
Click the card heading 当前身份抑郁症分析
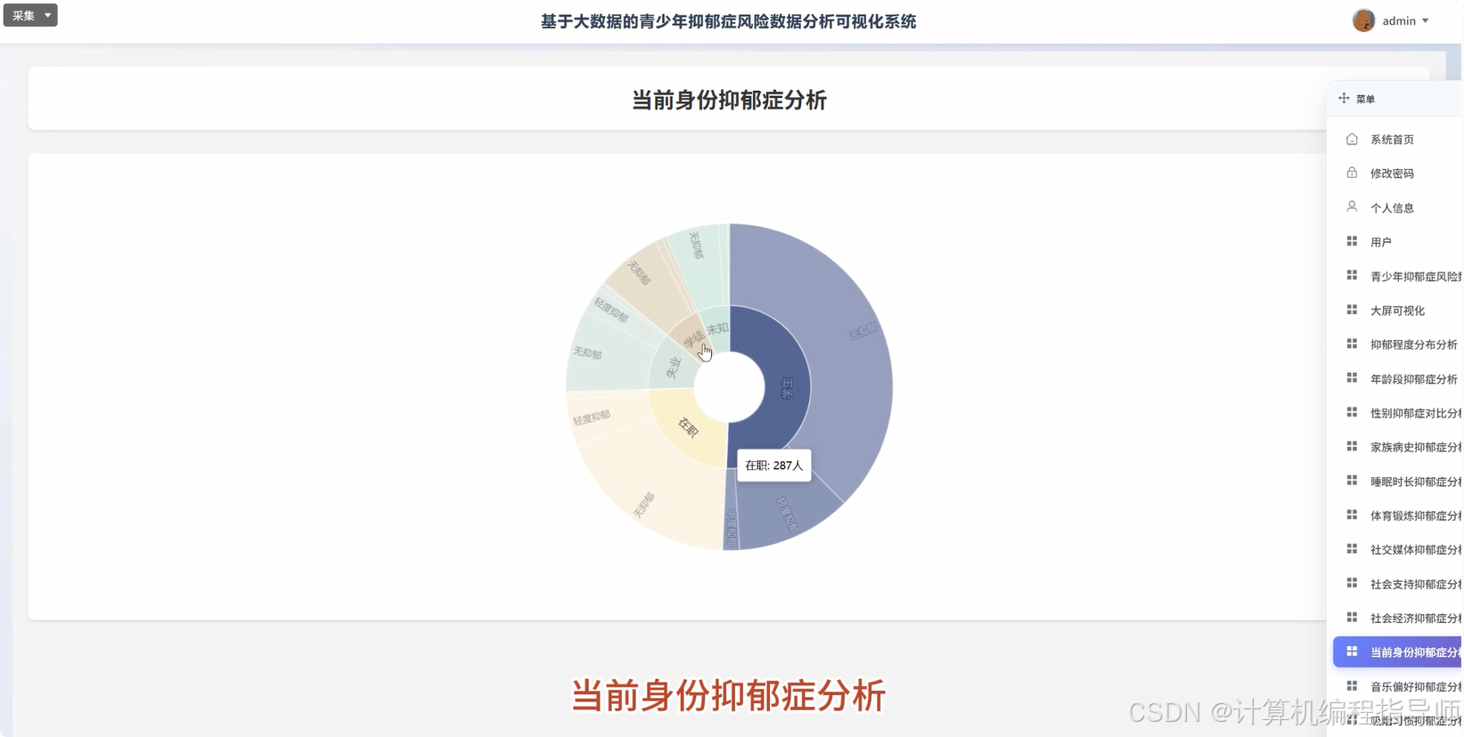point(729,100)
